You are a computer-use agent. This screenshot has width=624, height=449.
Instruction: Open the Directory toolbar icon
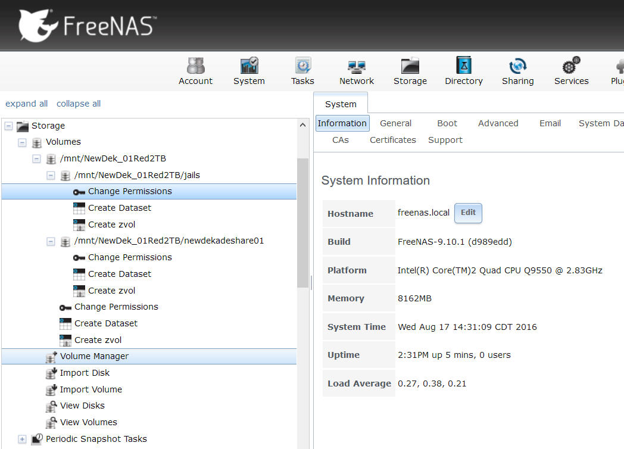coord(464,71)
